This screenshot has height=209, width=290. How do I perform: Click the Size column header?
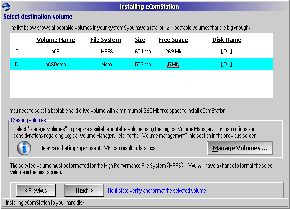pos(140,40)
